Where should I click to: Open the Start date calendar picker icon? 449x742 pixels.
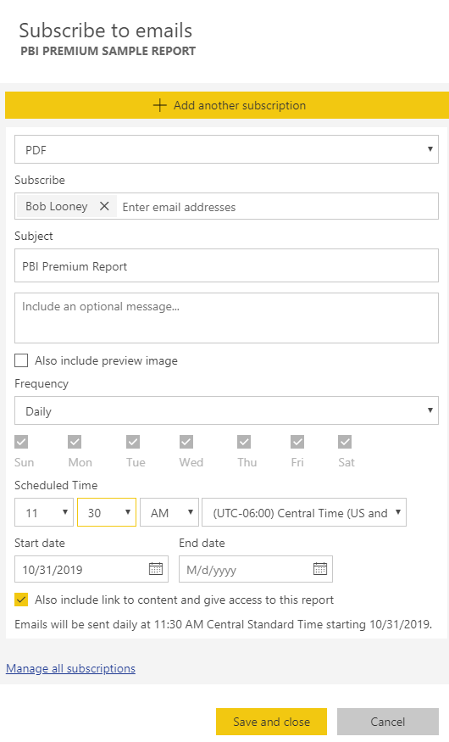coord(156,569)
